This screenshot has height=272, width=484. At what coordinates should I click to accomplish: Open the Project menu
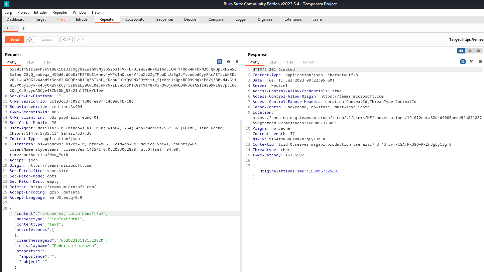pyautogui.click(x=23, y=12)
